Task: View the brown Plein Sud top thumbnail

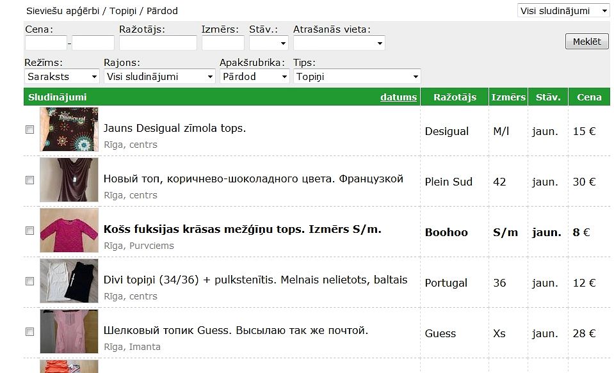Action: [69, 180]
